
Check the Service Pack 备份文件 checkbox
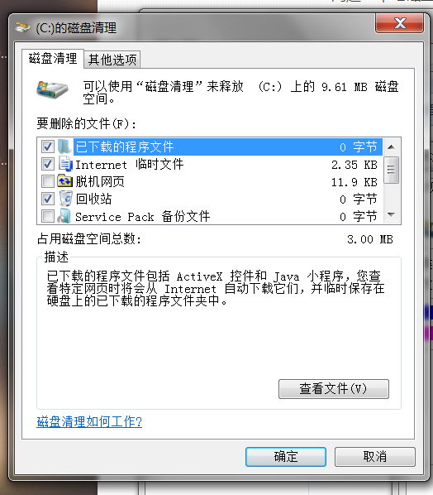(48, 216)
